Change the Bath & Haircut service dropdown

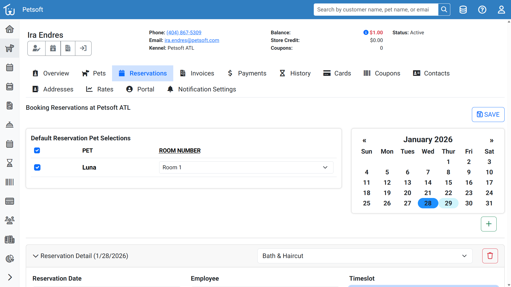(x=365, y=256)
